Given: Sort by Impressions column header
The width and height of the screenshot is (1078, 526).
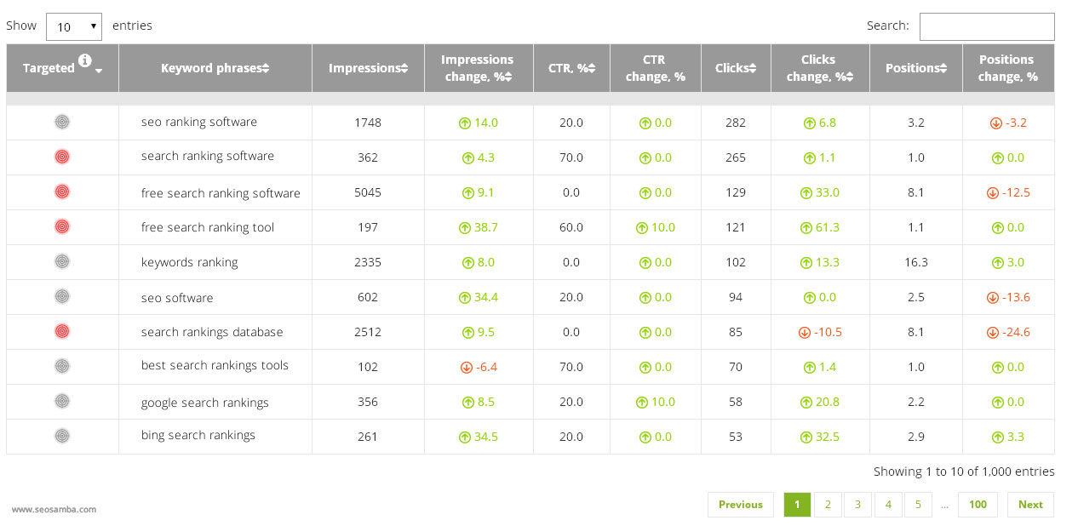Looking at the screenshot, I should (x=368, y=68).
